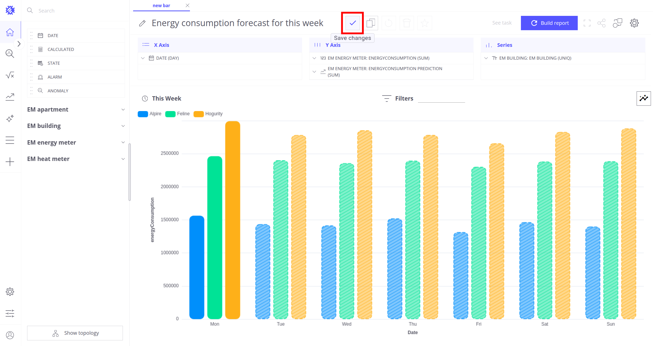
Task: Expand DATE (DAY) X Axis chevron
Action: click(143, 58)
